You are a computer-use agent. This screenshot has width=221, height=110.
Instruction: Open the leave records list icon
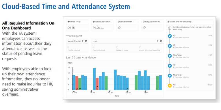pos(161,41)
